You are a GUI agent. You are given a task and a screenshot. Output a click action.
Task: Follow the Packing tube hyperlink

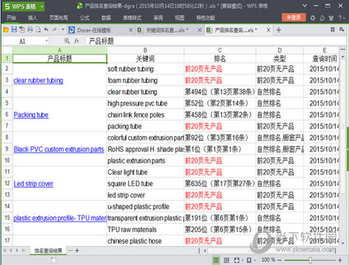(31, 115)
